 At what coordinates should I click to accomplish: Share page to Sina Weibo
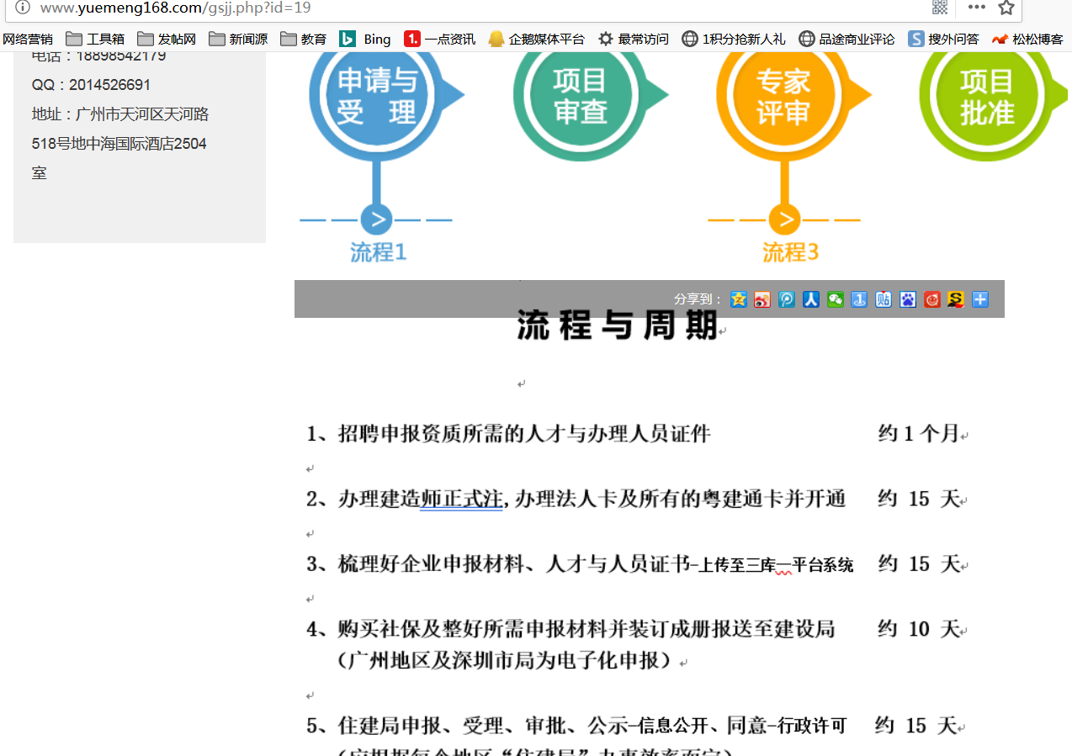pos(762,299)
